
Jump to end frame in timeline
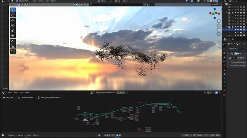click(x=120, y=135)
